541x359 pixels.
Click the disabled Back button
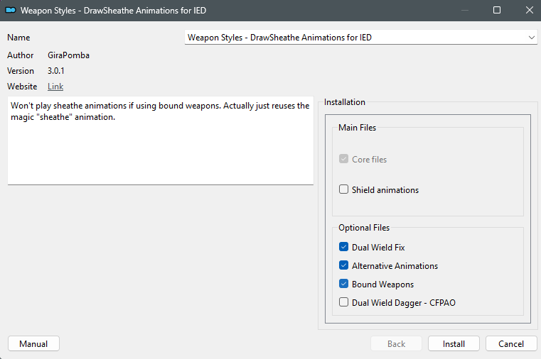point(396,343)
